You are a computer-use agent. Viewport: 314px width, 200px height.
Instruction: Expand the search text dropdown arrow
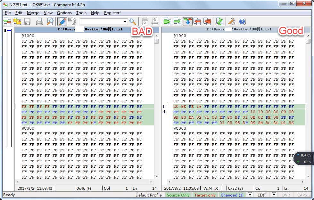125,21
